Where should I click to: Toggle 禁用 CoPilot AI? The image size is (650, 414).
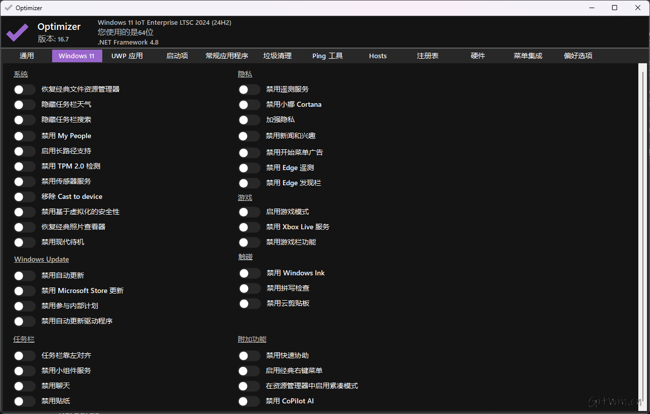[x=249, y=401]
